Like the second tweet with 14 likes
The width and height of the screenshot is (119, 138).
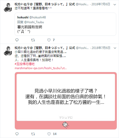pos(49,134)
